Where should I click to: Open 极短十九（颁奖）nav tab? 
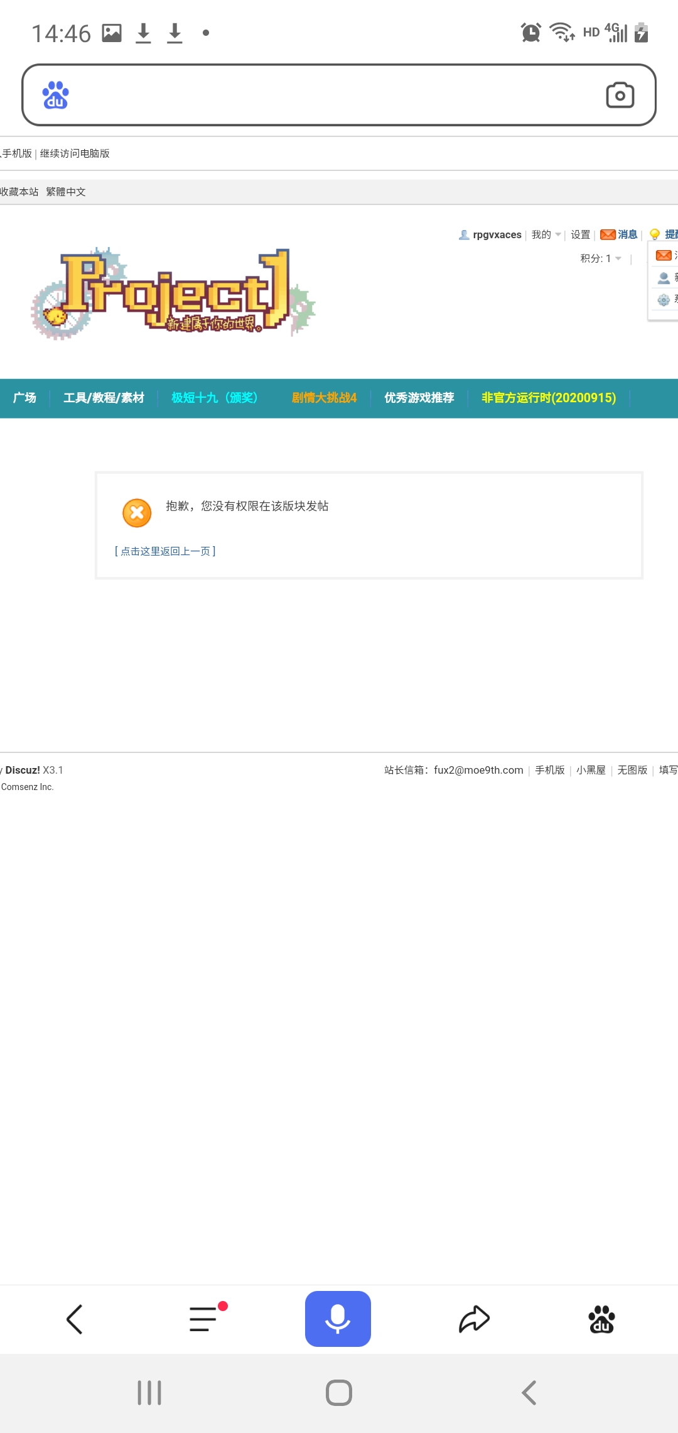tap(215, 398)
